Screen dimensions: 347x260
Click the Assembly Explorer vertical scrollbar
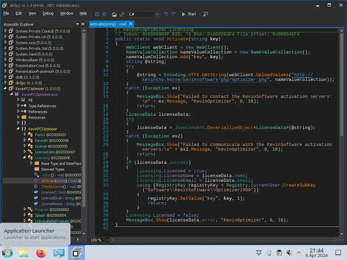84,120
